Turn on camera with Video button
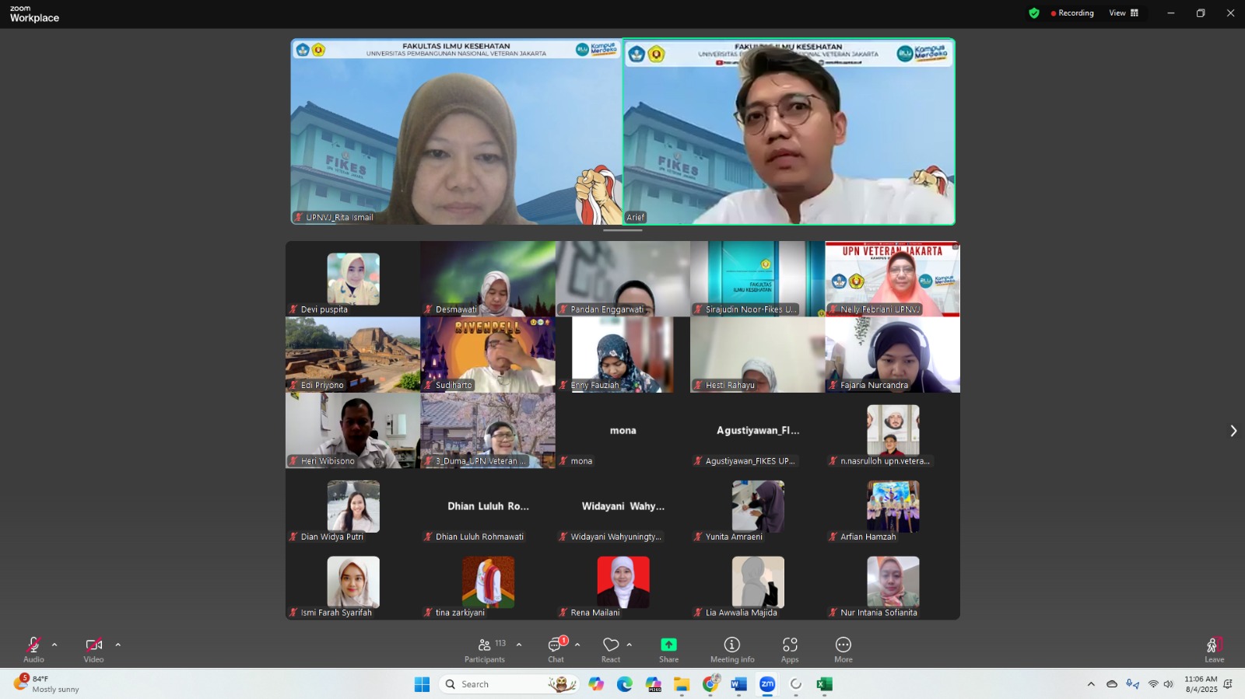Screen dimensions: 1245x699 click(x=93, y=649)
